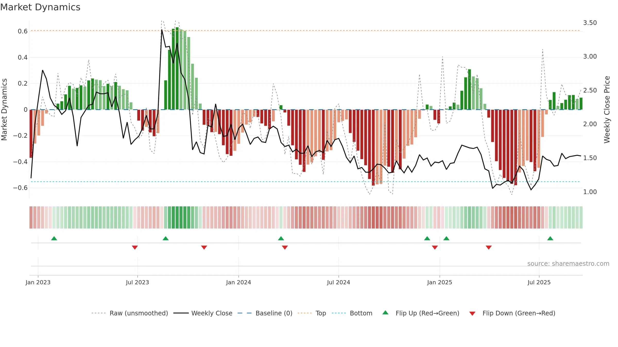
Task: Click the green flip-up triangle just after January 2025
Action: pyautogui.click(x=447, y=239)
